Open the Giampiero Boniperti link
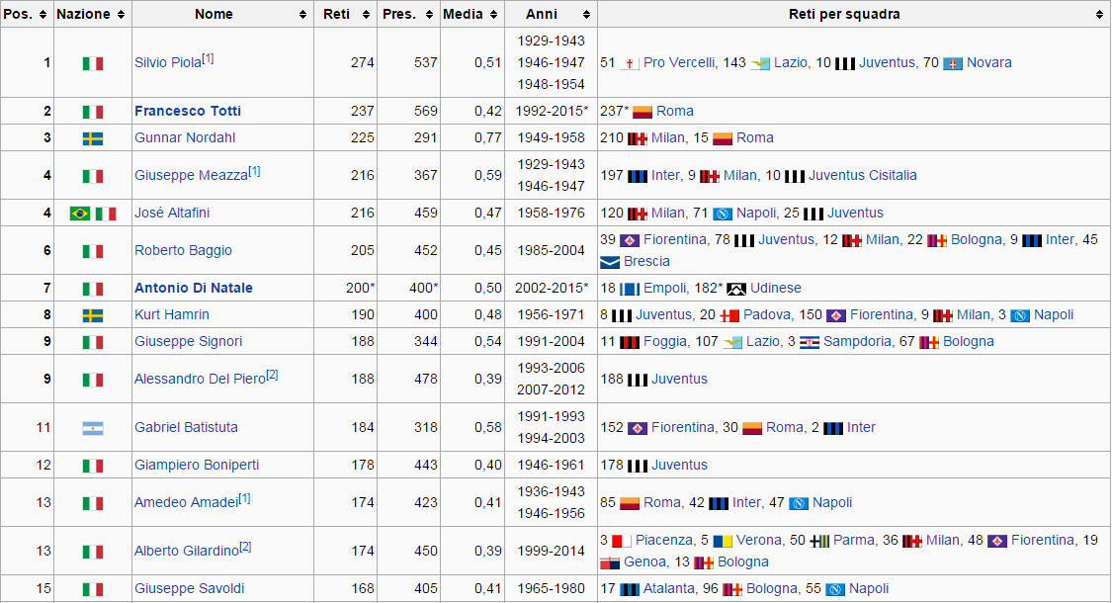1112x603 pixels. point(197,465)
